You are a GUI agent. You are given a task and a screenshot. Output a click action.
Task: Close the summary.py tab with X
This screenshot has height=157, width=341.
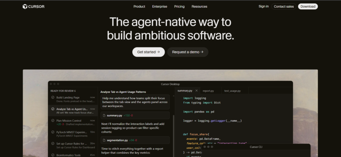196,91
